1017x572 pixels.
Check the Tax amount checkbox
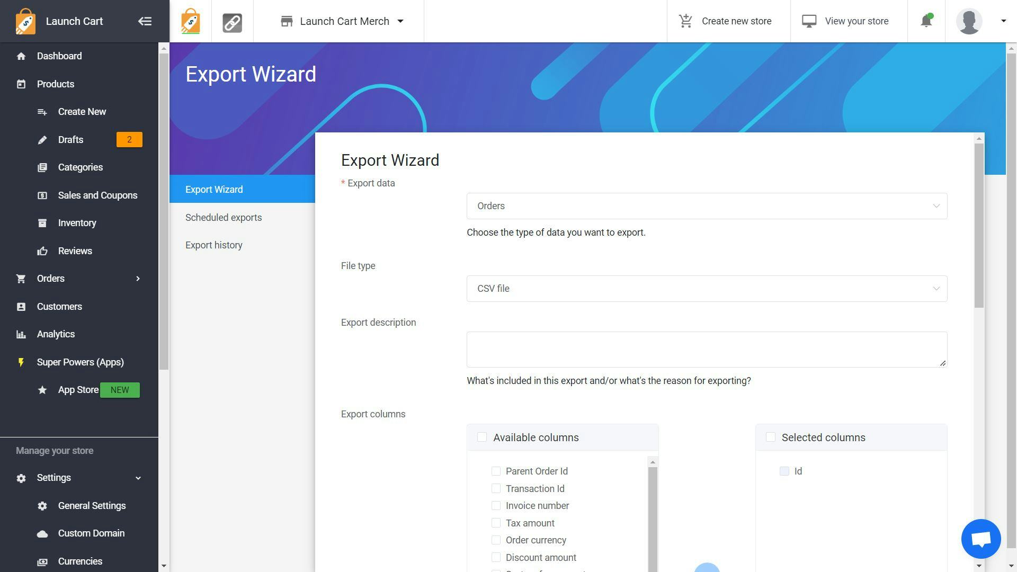[496, 523]
